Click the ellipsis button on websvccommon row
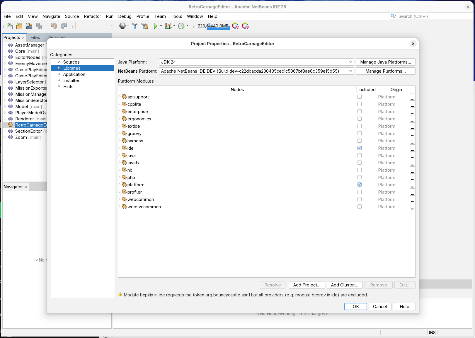Screen dimensions: 475x338 click(412, 207)
